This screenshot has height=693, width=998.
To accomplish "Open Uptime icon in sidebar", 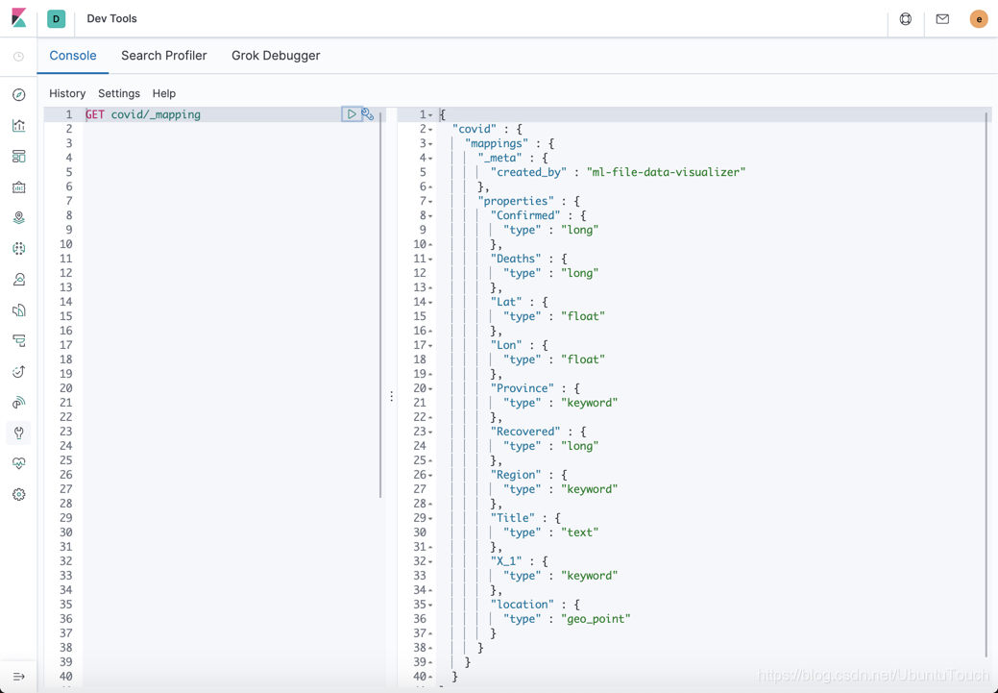I will pos(18,371).
